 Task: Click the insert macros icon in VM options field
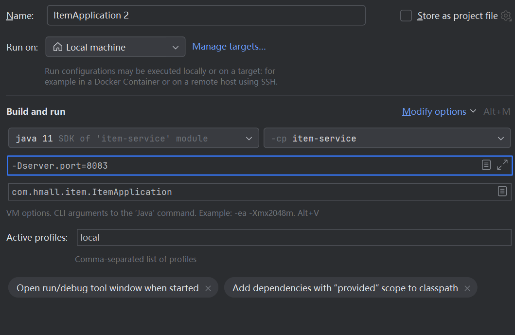point(486,165)
